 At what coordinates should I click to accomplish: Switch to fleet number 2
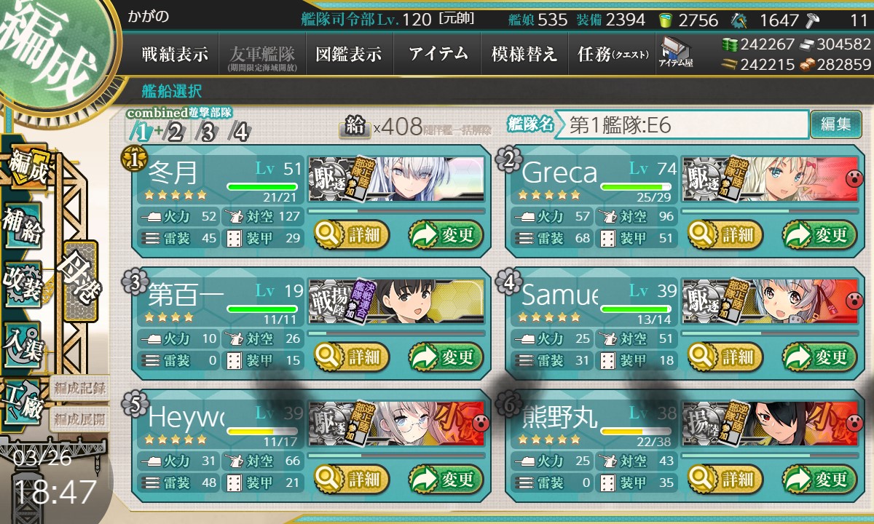click(174, 132)
